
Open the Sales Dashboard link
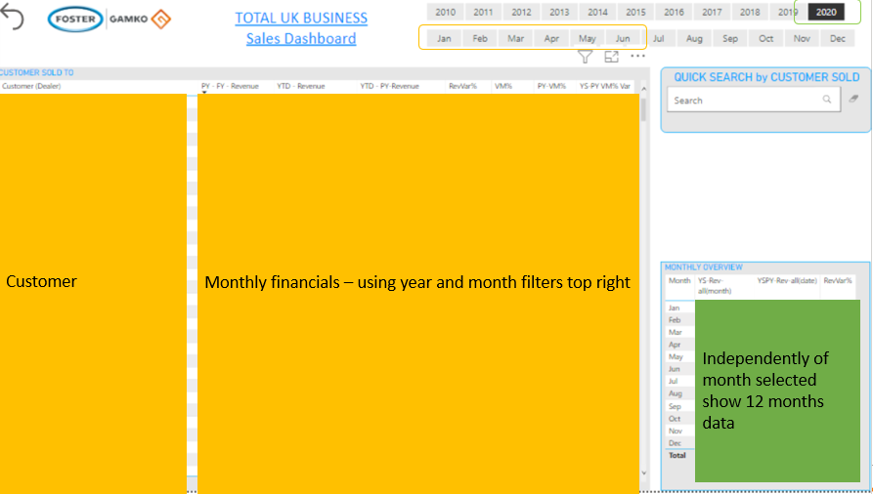pyautogui.click(x=301, y=38)
